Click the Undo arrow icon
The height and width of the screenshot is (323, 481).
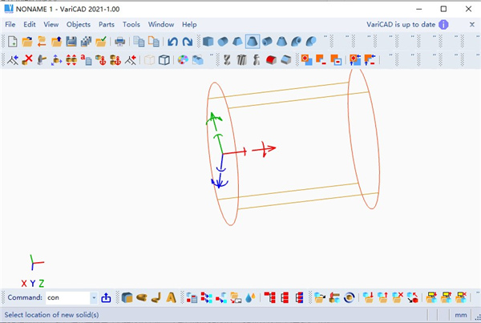[x=172, y=42]
